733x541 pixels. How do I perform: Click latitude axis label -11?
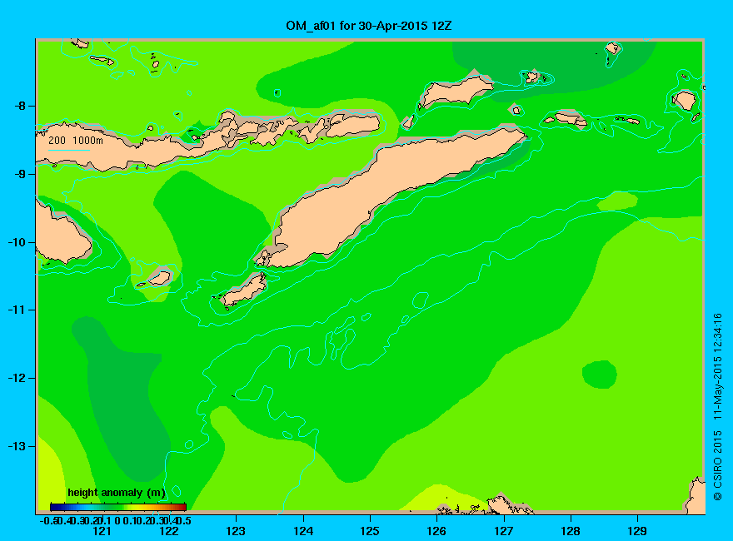click(17, 310)
